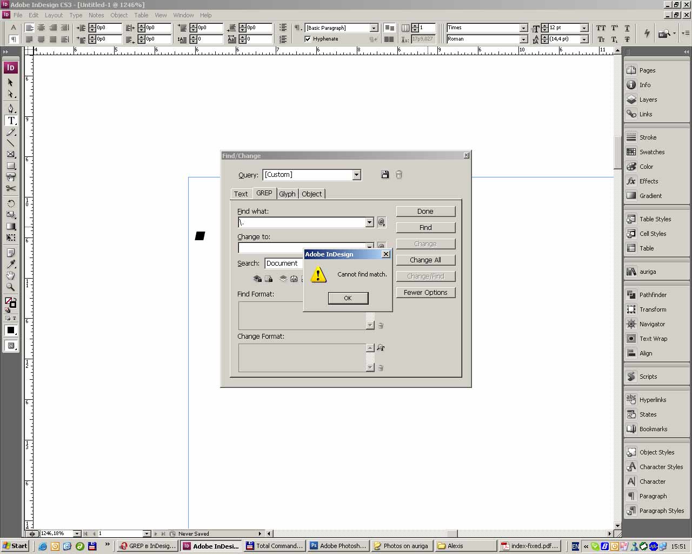Open the Roman font style dropdown
The image size is (692, 554).
tap(523, 39)
